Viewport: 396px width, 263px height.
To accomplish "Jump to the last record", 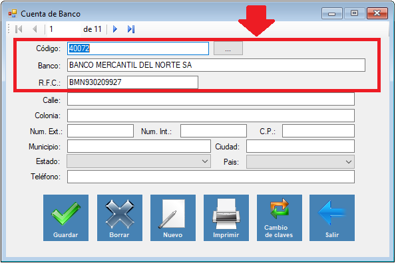I will [x=131, y=29].
